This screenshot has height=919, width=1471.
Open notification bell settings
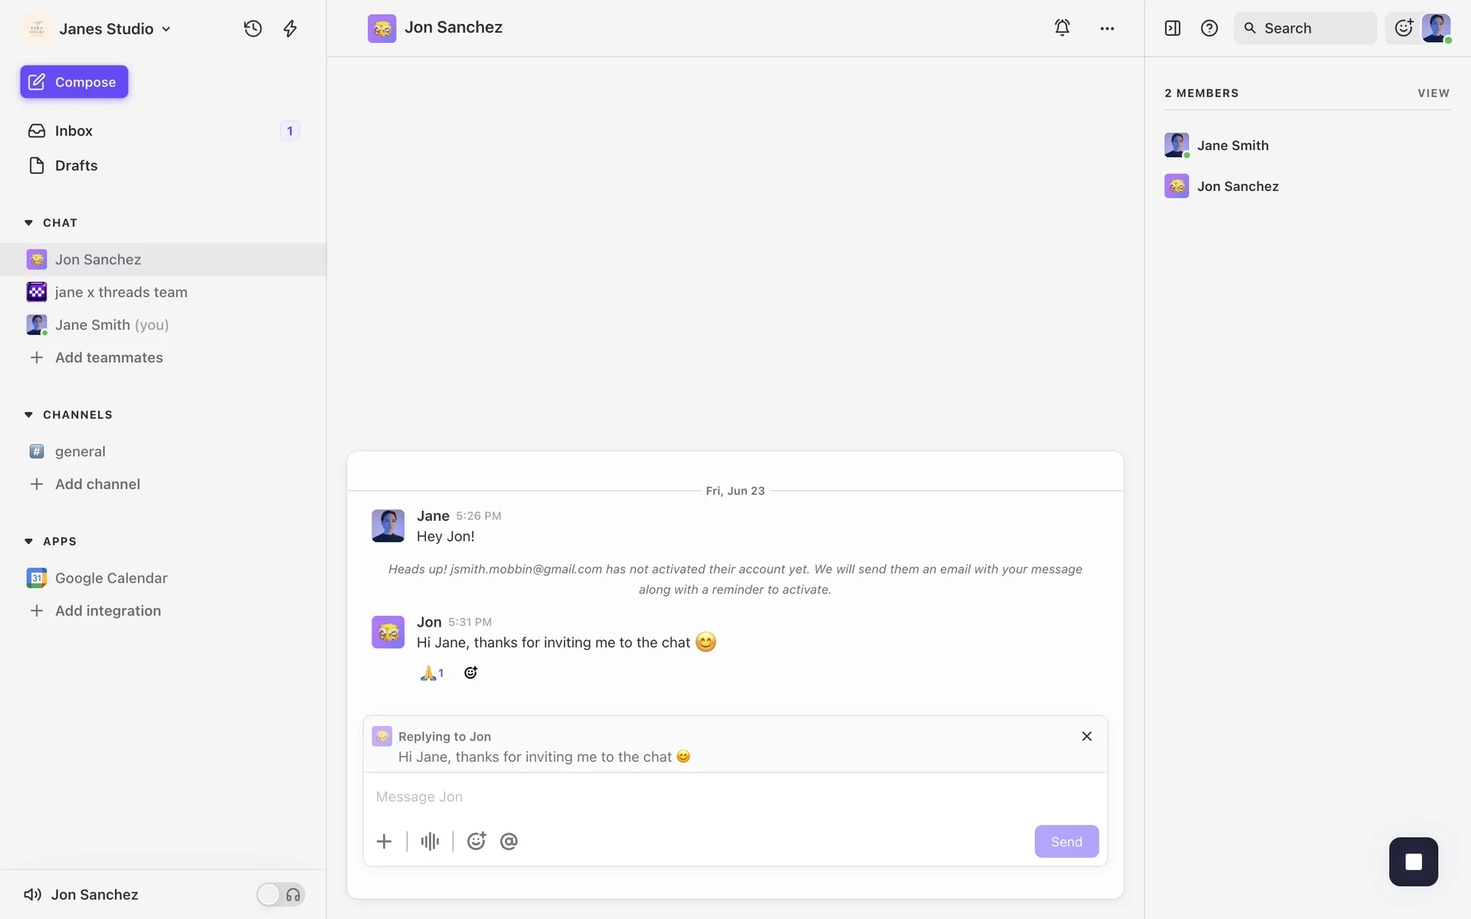[x=1062, y=28]
